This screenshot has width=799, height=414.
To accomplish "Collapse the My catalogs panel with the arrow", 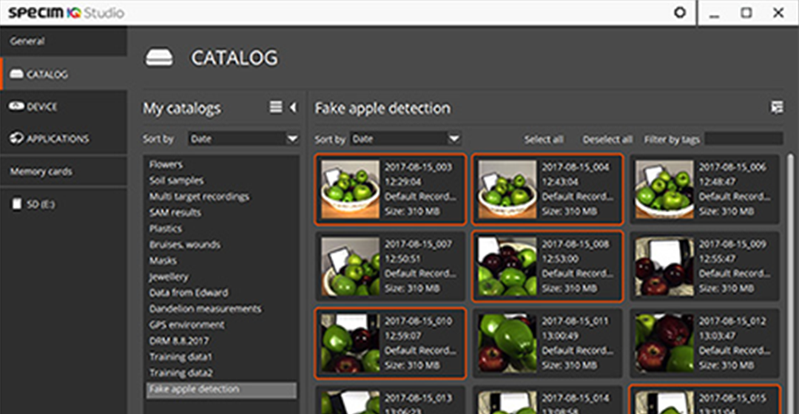I will tap(293, 107).
